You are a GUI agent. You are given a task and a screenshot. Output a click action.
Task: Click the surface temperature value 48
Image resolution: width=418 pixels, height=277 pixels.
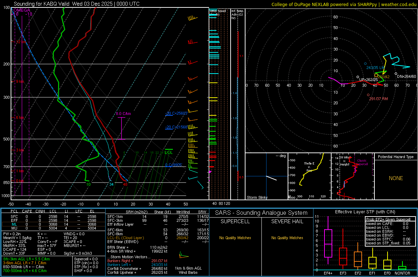click(125, 184)
